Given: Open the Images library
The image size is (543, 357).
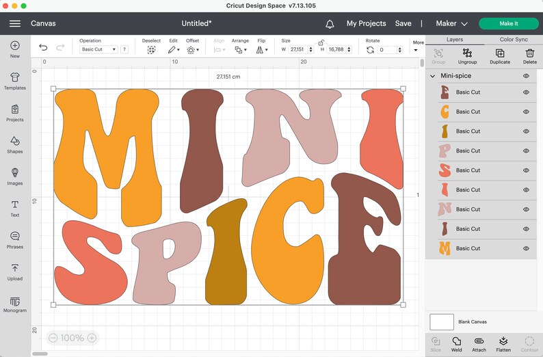Looking at the screenshot, I should tap(15, 176).
